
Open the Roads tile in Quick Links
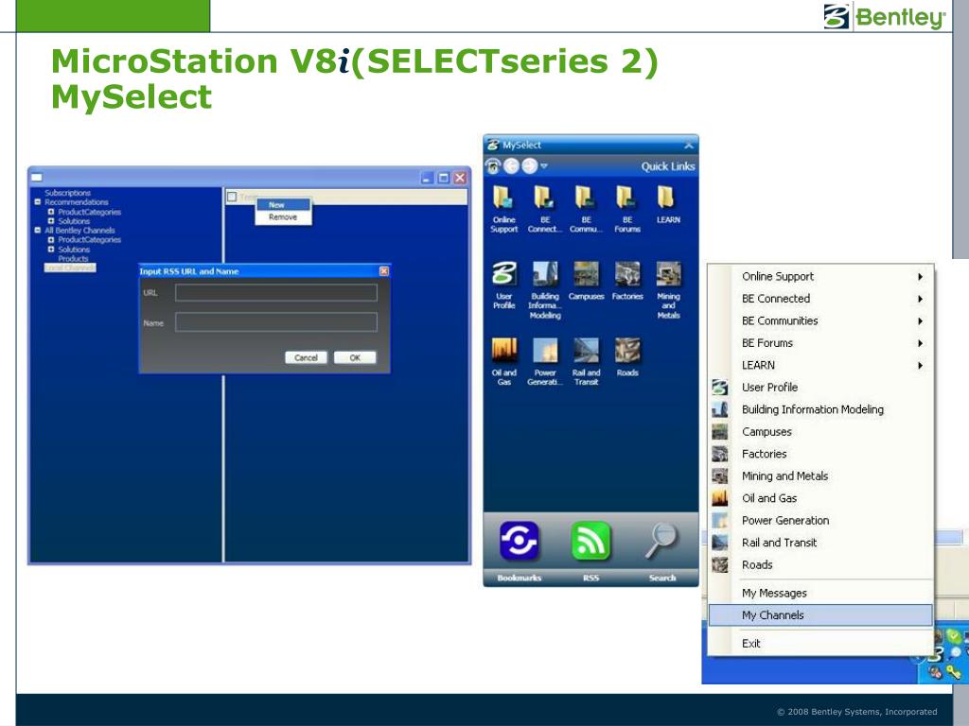coord(627,351)
